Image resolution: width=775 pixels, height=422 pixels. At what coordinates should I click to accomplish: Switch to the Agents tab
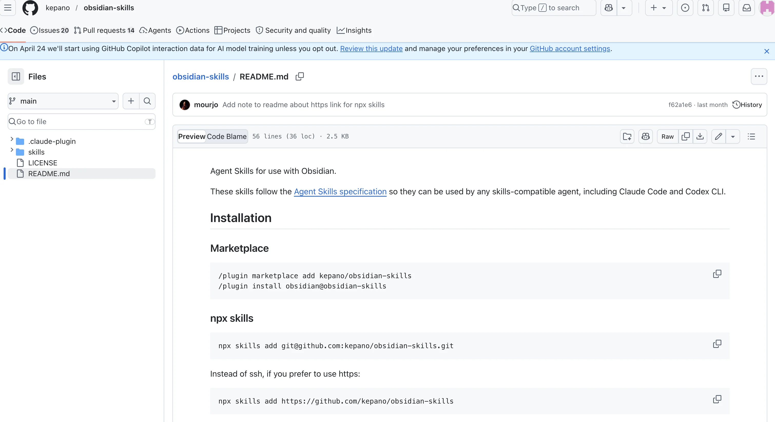coord(155,30)
